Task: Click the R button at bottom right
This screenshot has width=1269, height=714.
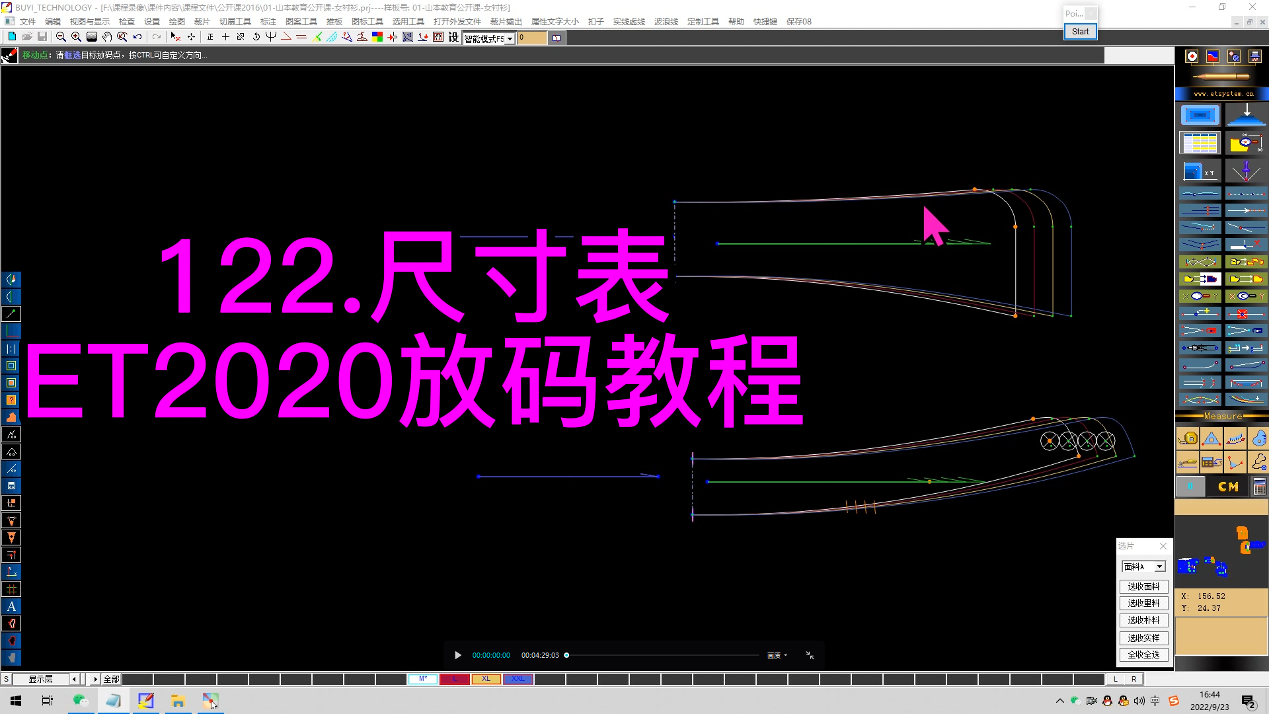Action: (1134, 679)
